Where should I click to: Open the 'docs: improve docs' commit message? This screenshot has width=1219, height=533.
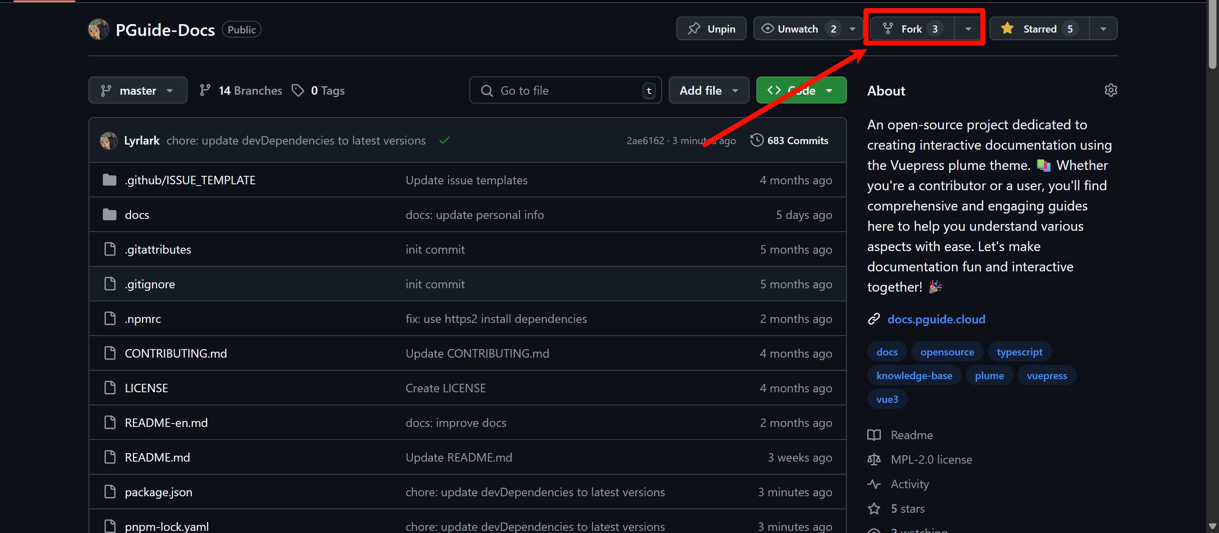point(456,422)
